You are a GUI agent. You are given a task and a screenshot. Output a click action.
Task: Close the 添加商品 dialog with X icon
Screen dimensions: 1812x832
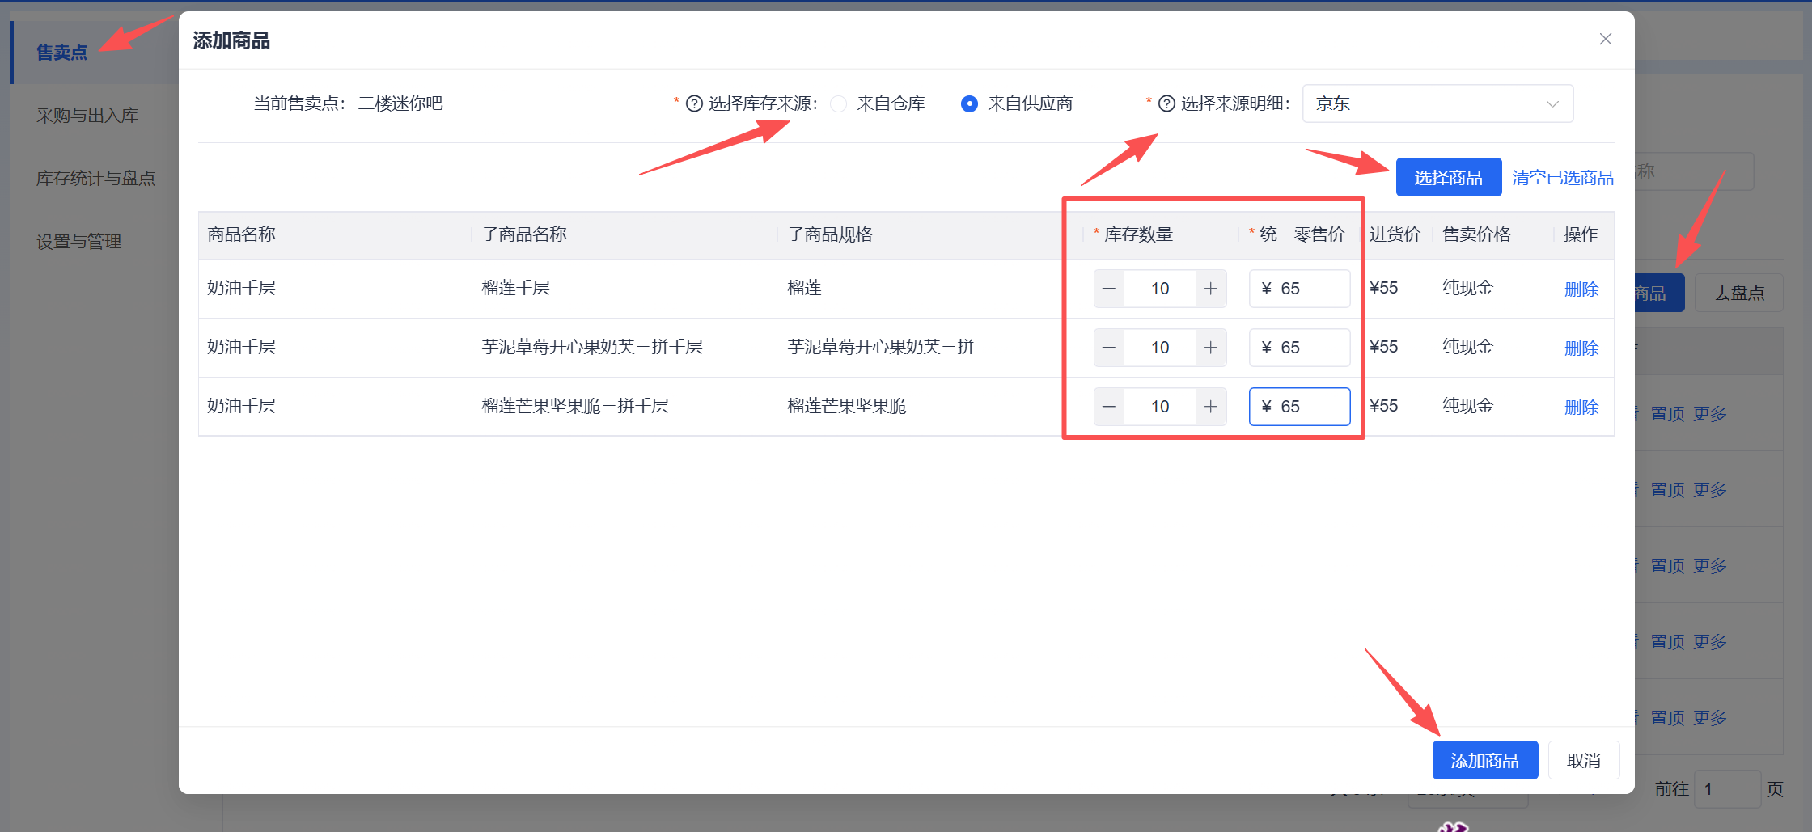pyautogui.click(x=1605, y=39)
